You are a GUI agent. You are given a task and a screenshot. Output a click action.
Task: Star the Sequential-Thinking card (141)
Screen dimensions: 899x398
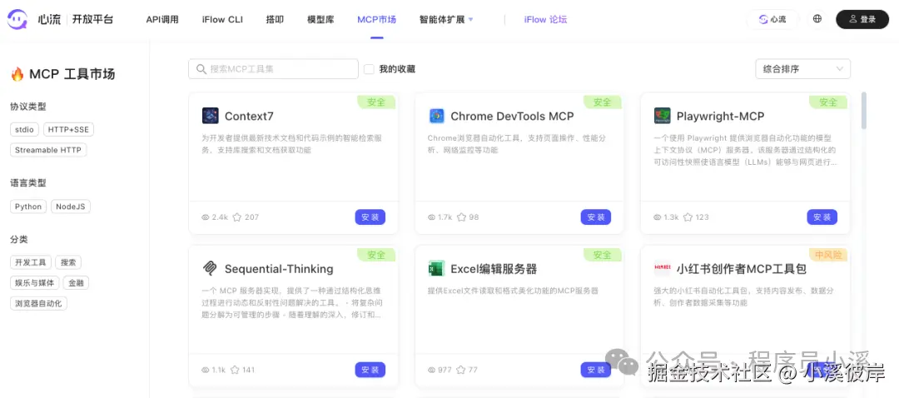click(235, 370)
